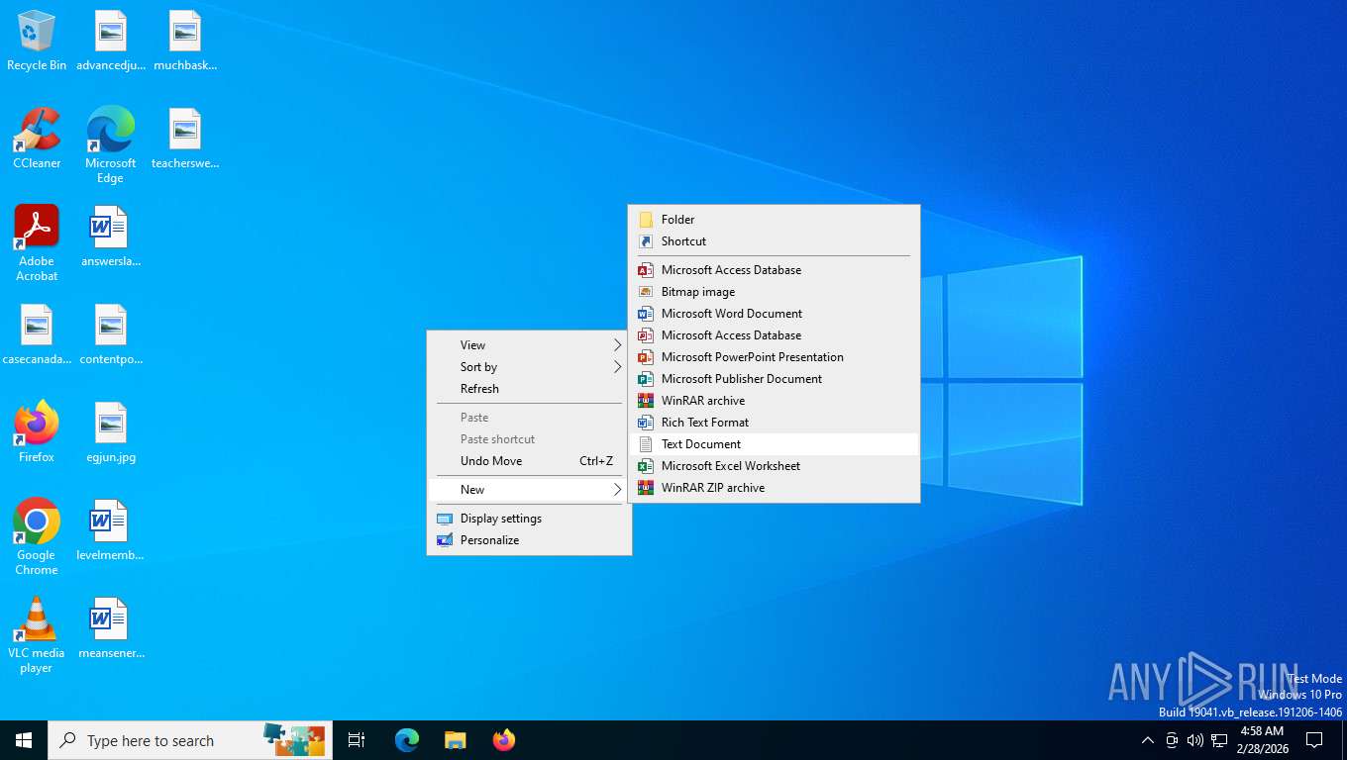Select the casecanada... image file icon
The height and width of the screenshot is (760, 1347).
37,334
